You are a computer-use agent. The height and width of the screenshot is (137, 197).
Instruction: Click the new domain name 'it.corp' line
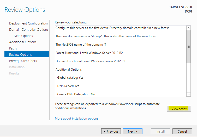[x=106, y=36]
